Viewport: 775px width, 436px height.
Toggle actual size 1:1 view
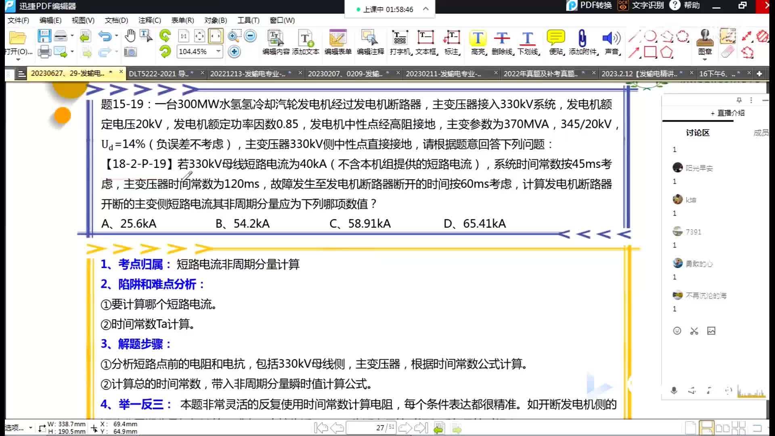[184, 36]
